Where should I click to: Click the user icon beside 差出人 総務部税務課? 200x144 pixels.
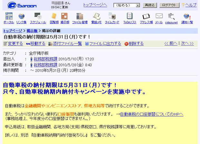pyautogui.click(x=31, y=59)
